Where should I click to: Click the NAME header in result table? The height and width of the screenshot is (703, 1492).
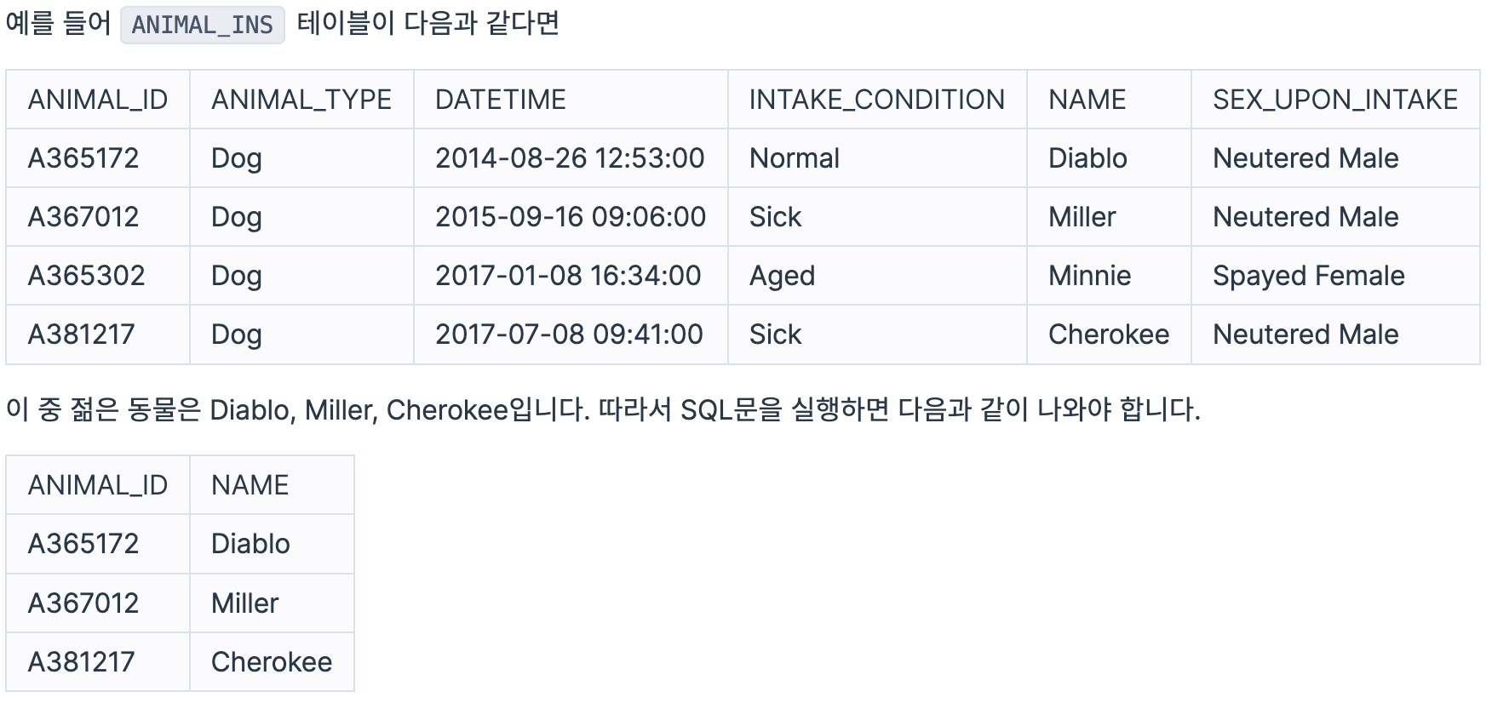pyautogui.click(x=272, y=485)
